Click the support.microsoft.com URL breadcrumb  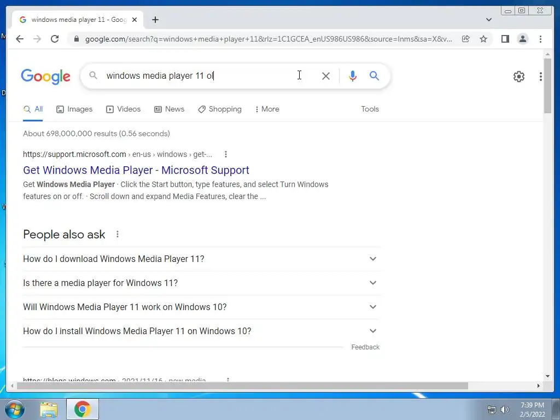click(x=118, y=154)
